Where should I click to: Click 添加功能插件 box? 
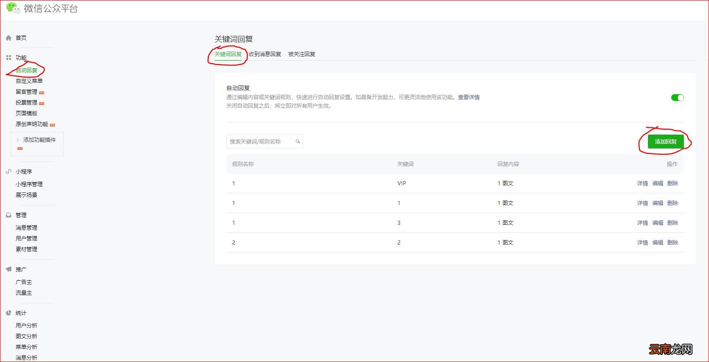click(x=37, y=144)
